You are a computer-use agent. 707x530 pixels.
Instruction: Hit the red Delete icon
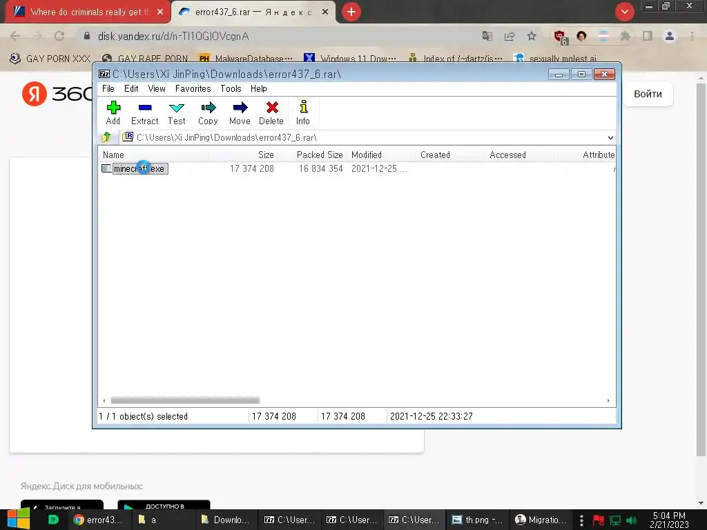271,112
